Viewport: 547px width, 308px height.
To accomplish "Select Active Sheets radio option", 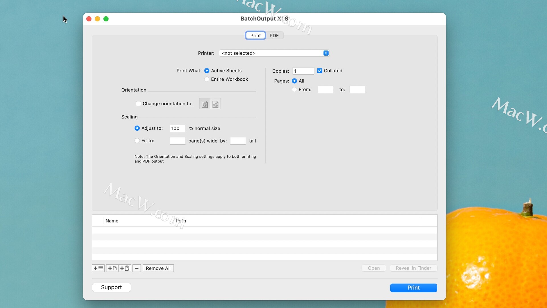I will coord(207,71).
